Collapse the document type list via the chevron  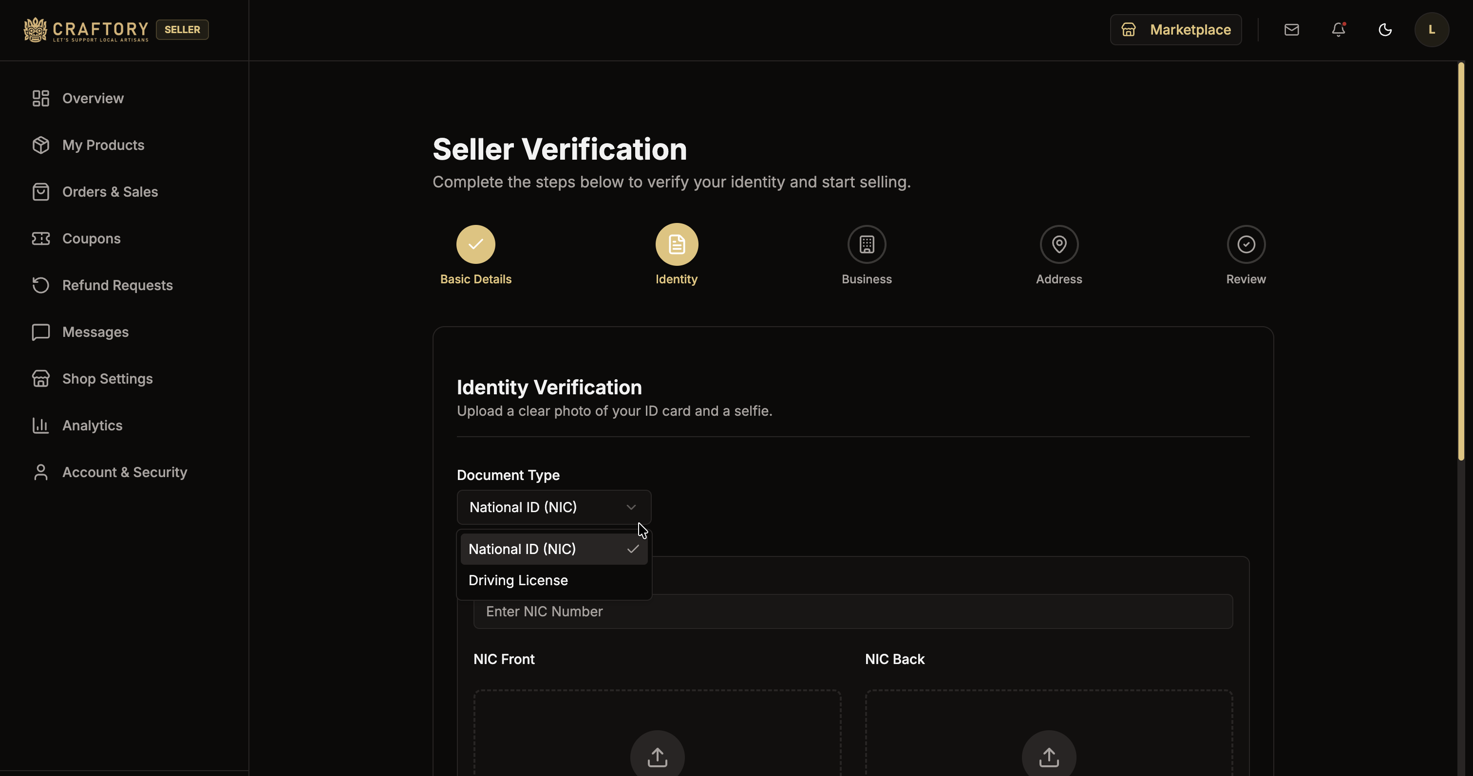pos(631,507)
